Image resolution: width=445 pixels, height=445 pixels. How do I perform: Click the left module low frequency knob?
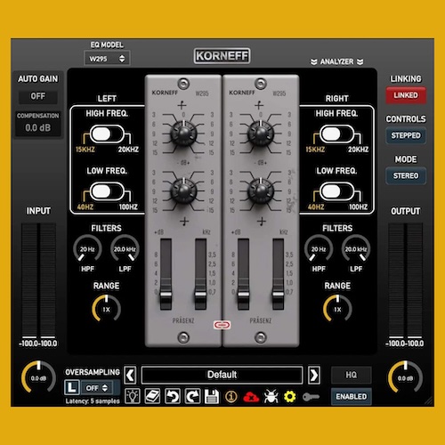coord(183,190)
